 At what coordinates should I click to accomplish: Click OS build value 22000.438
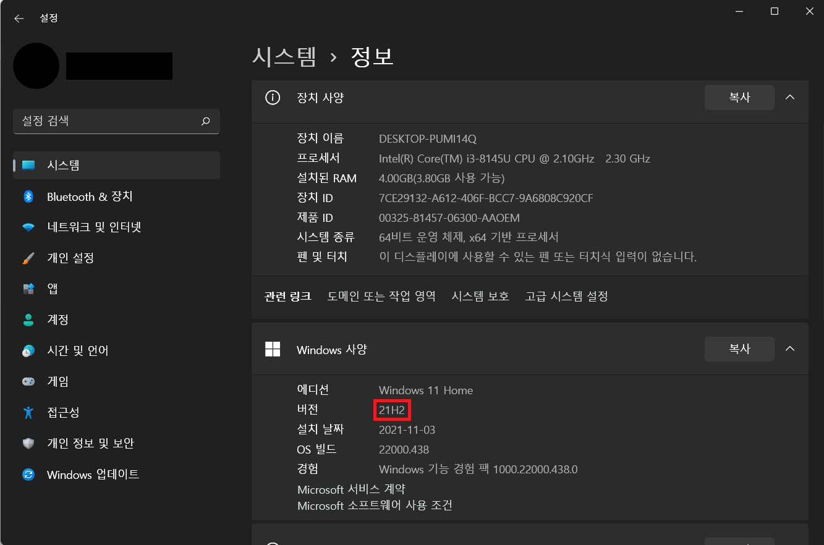pyautogui.click(x=404, y=450)
